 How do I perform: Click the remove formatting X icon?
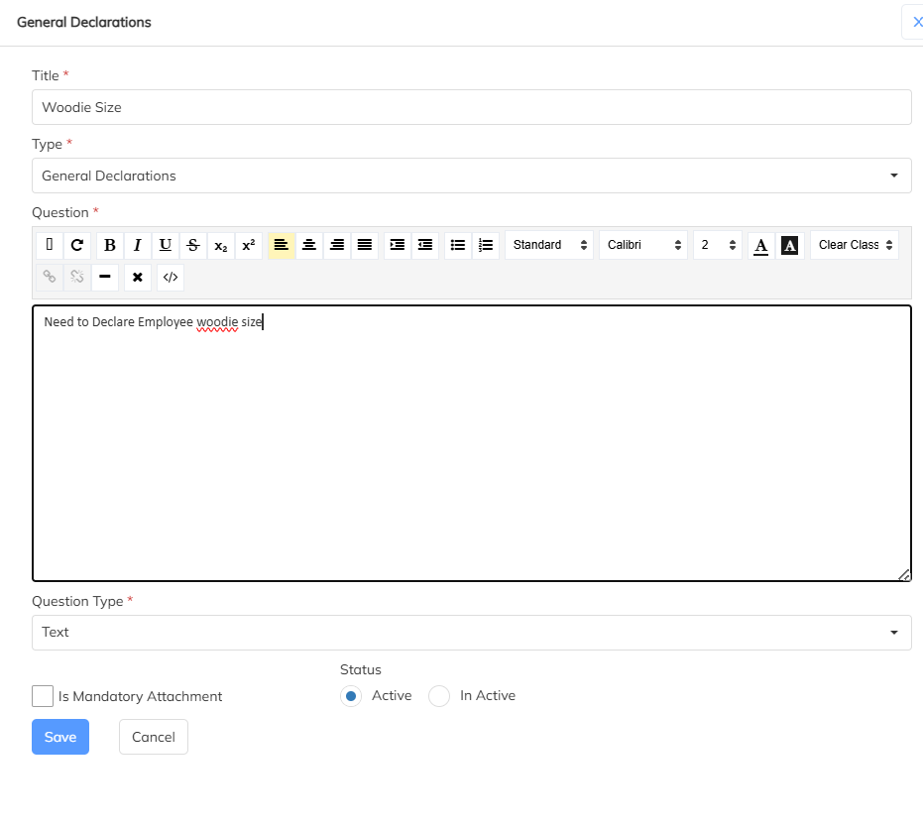click(x=138, y=278)
